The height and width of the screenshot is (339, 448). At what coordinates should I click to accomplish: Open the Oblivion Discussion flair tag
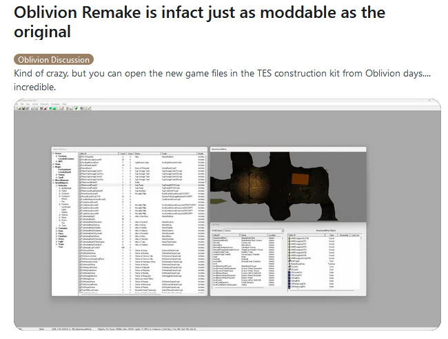54,59
